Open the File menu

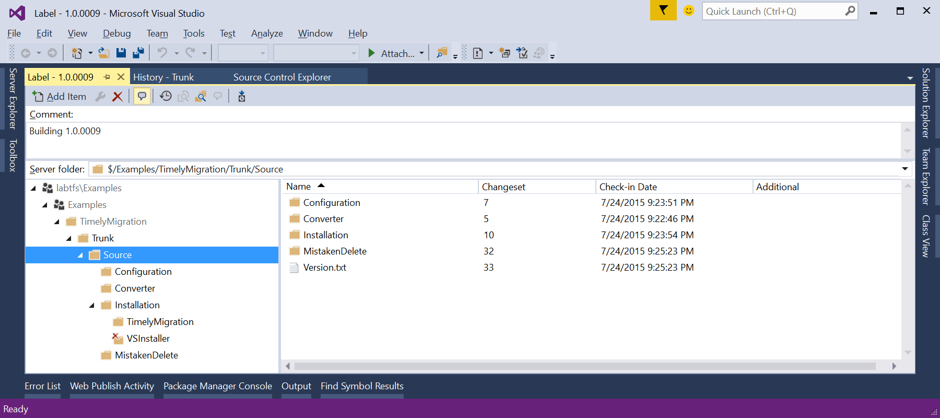14,33
